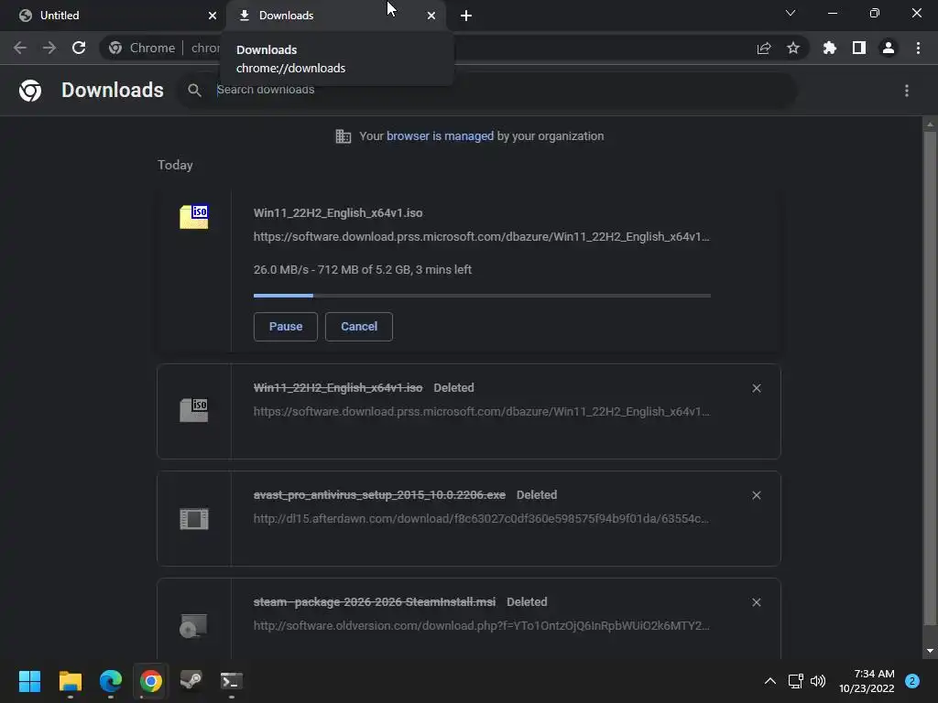Open a new tab with plus button
This screenshot has width=938, height=703.
[466, 16]
